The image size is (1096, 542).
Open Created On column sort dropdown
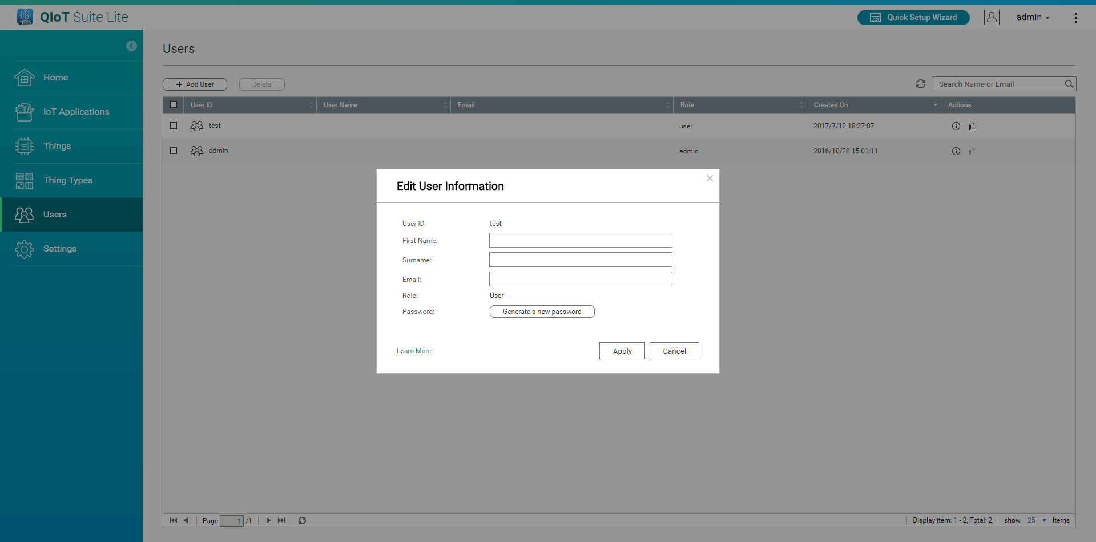click(x=935, y=105)
